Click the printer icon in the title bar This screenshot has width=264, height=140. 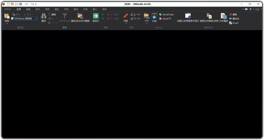[21, 4]
